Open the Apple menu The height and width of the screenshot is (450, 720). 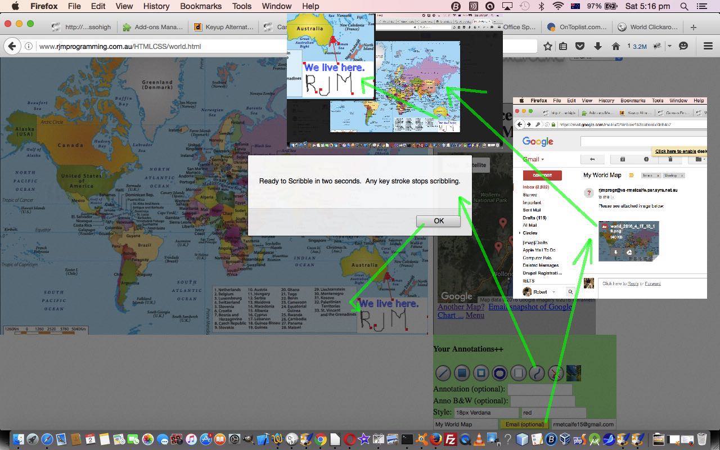(15, 6)
